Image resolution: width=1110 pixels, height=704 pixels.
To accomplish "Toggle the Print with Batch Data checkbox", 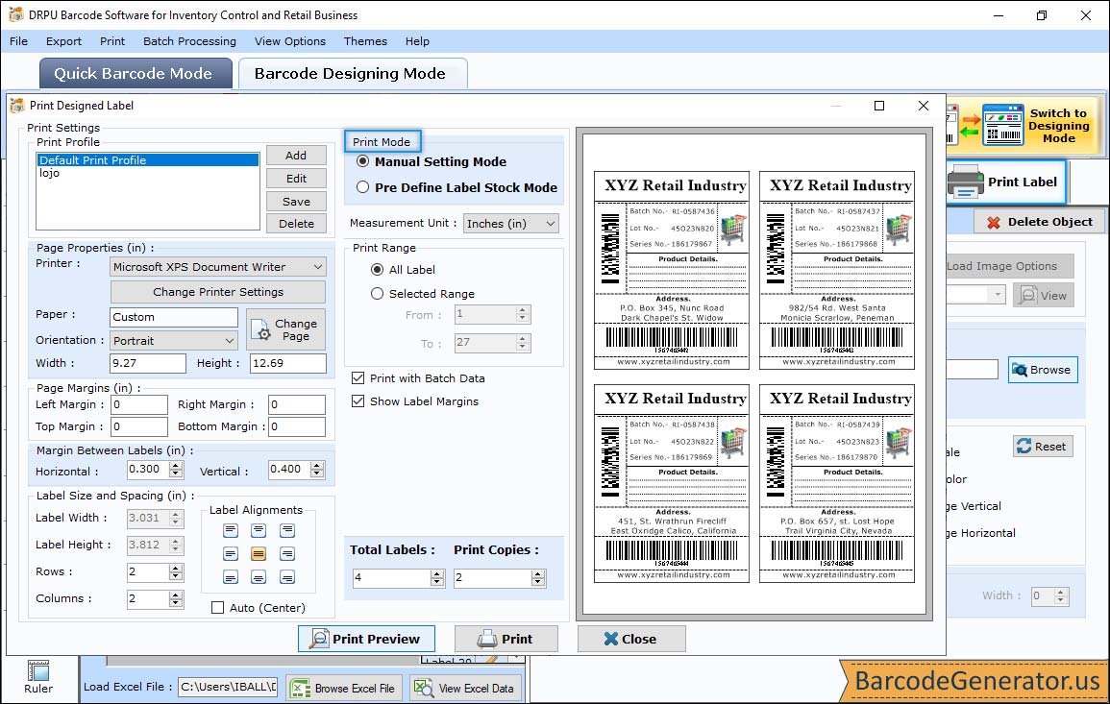I will [x=358, y=378].
